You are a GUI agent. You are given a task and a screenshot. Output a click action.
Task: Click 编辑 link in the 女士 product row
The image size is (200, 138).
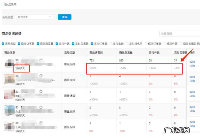tap(192, 107)
